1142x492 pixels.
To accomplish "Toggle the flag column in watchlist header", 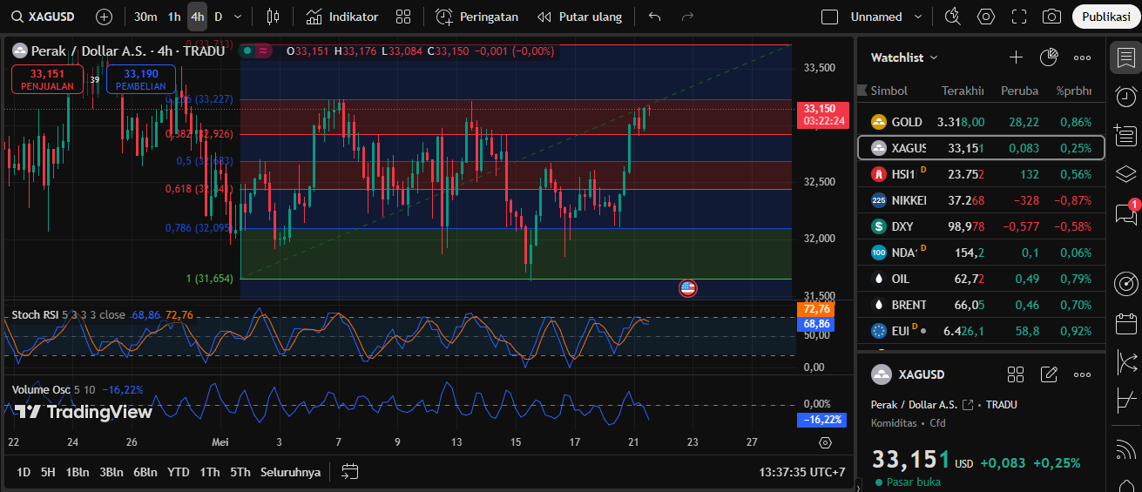I will (862, 91).
